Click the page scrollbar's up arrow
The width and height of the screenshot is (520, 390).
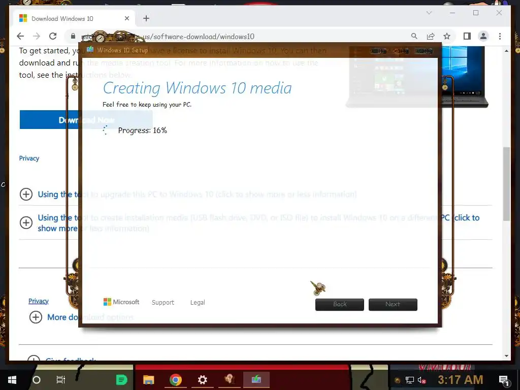506,51
